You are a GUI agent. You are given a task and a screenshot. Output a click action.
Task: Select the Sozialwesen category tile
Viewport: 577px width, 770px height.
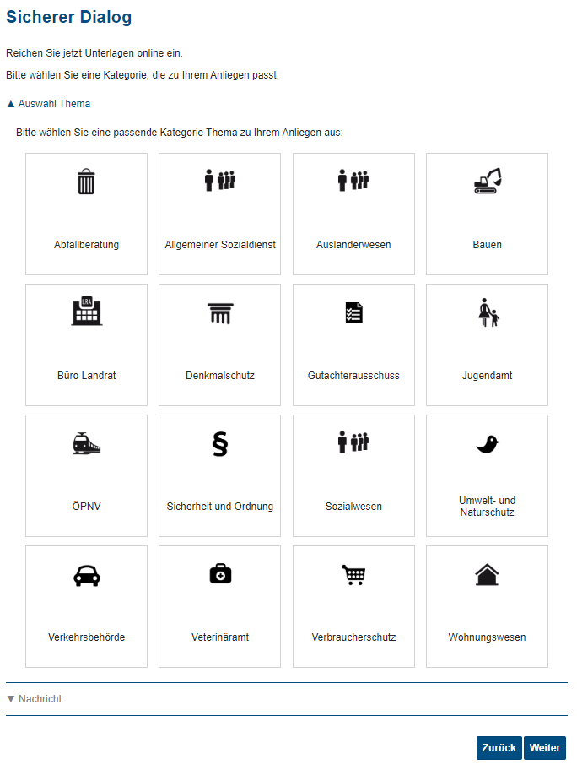click(353, 476)
